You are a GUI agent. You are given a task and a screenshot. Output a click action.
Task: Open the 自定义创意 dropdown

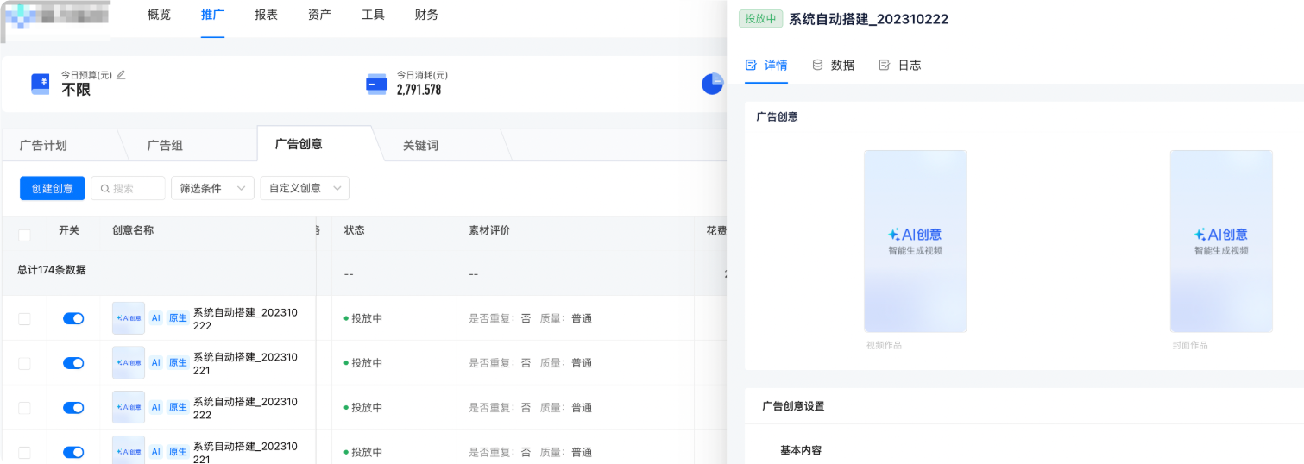(305, 188)
